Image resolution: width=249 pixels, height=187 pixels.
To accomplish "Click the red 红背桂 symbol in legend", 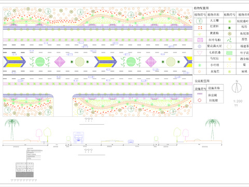I will click(x=200, y=28).
